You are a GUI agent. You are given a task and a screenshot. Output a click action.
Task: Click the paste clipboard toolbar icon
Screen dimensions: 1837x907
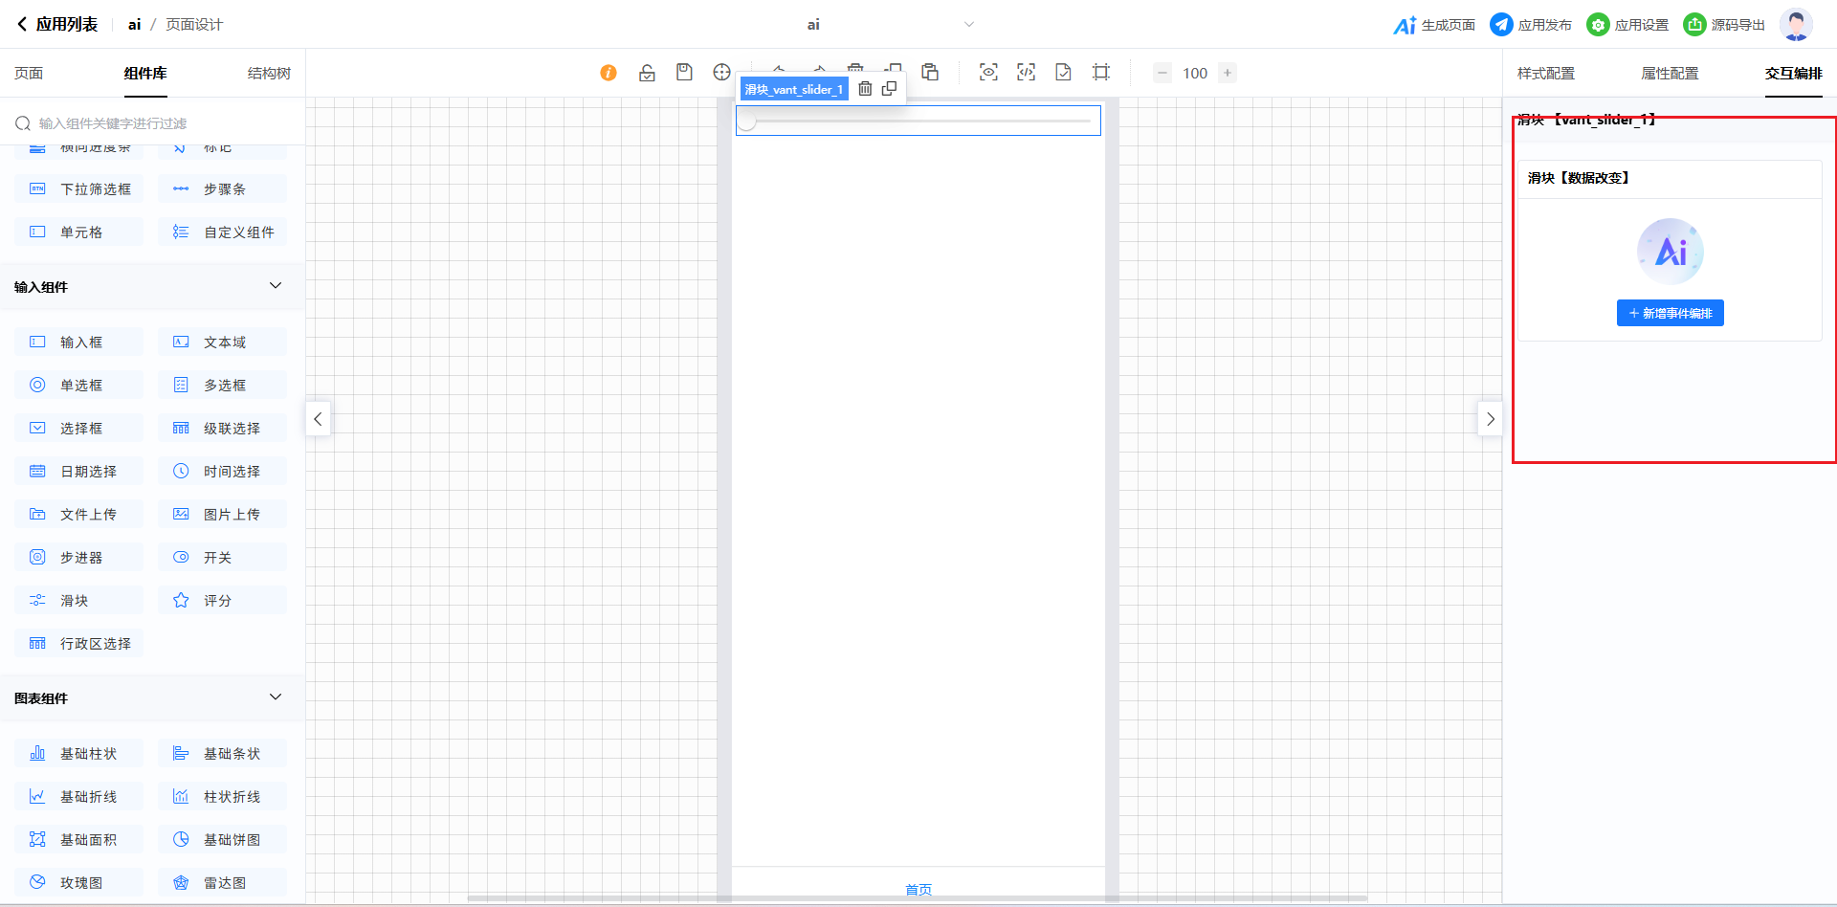coord(930,73)
